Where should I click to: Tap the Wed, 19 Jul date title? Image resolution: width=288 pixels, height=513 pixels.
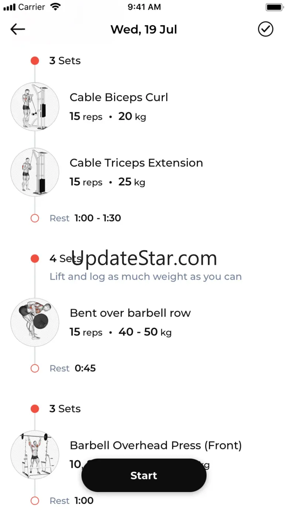click(x=144, y=29)
